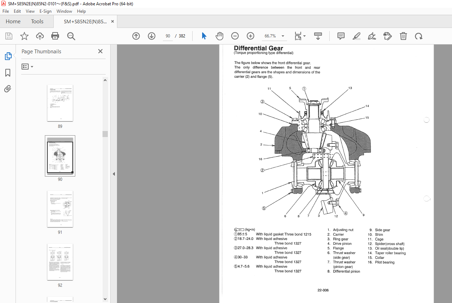Screen dimensions: 452x303
Task: Collapse the navigation pane with the arrow
Action: (x=114, y=174)
